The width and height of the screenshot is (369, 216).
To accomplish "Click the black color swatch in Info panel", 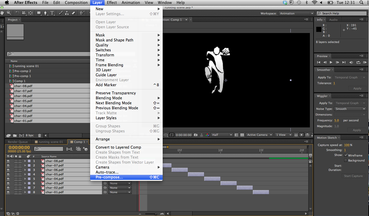I will 319,29.
